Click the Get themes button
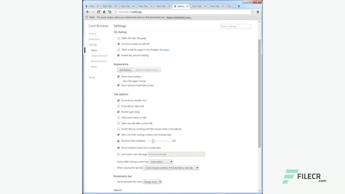Screen dimensions: 345x194 [x=125, y=70]
